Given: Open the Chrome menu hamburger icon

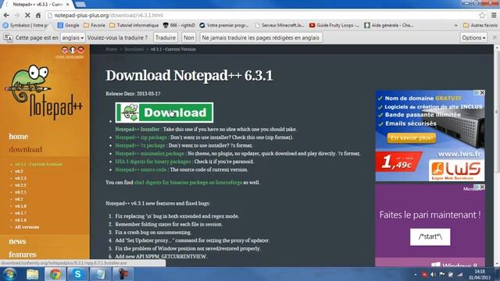Looking at the screenshot, I should [494, 15].
